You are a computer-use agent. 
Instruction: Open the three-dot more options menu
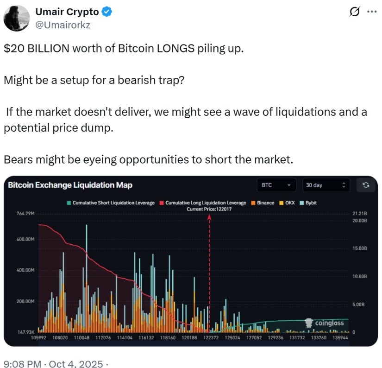point(371,13)
